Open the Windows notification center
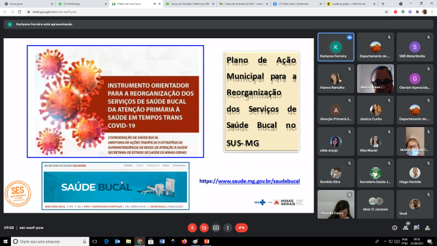This screenshot has width=437, height=246. (x=430, y=241)
